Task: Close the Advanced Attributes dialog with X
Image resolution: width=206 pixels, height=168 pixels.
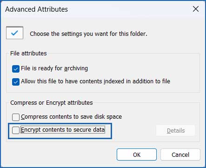Action: click(196, 9)
